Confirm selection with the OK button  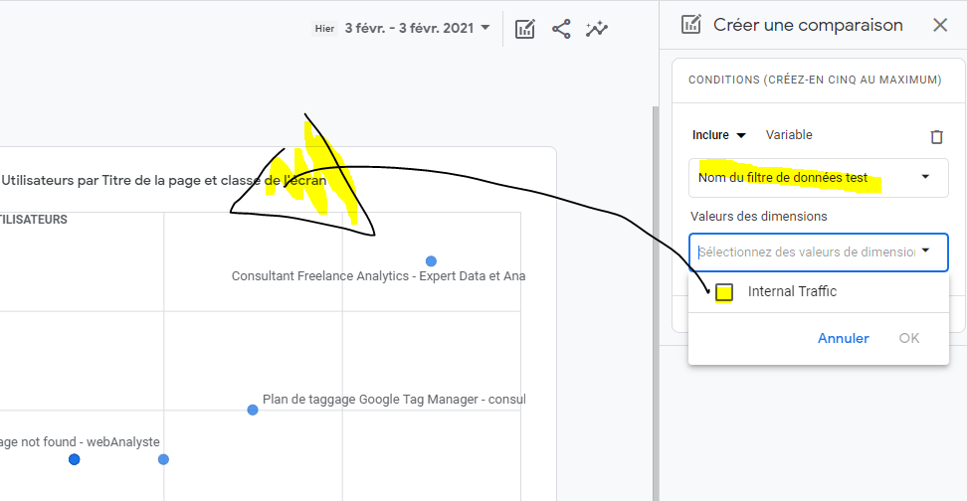click(x=908, y=338)
